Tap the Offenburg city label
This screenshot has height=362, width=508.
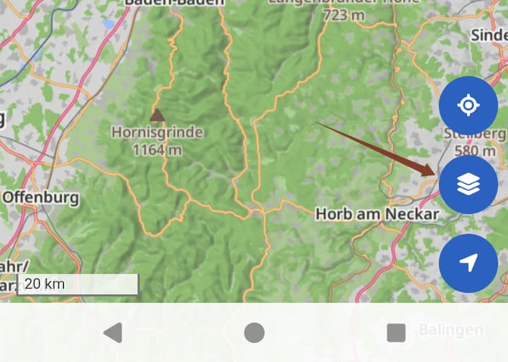[x=40, y=197]
